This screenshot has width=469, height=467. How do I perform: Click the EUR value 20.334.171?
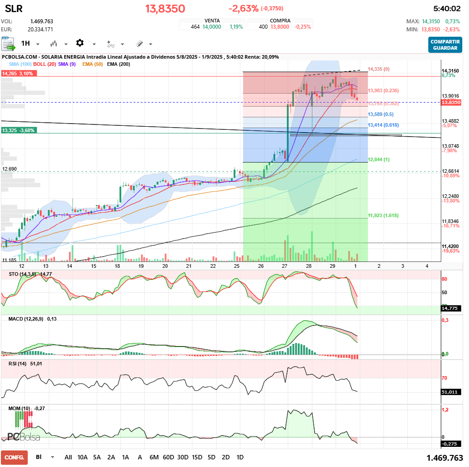click(x=40, y=29)
